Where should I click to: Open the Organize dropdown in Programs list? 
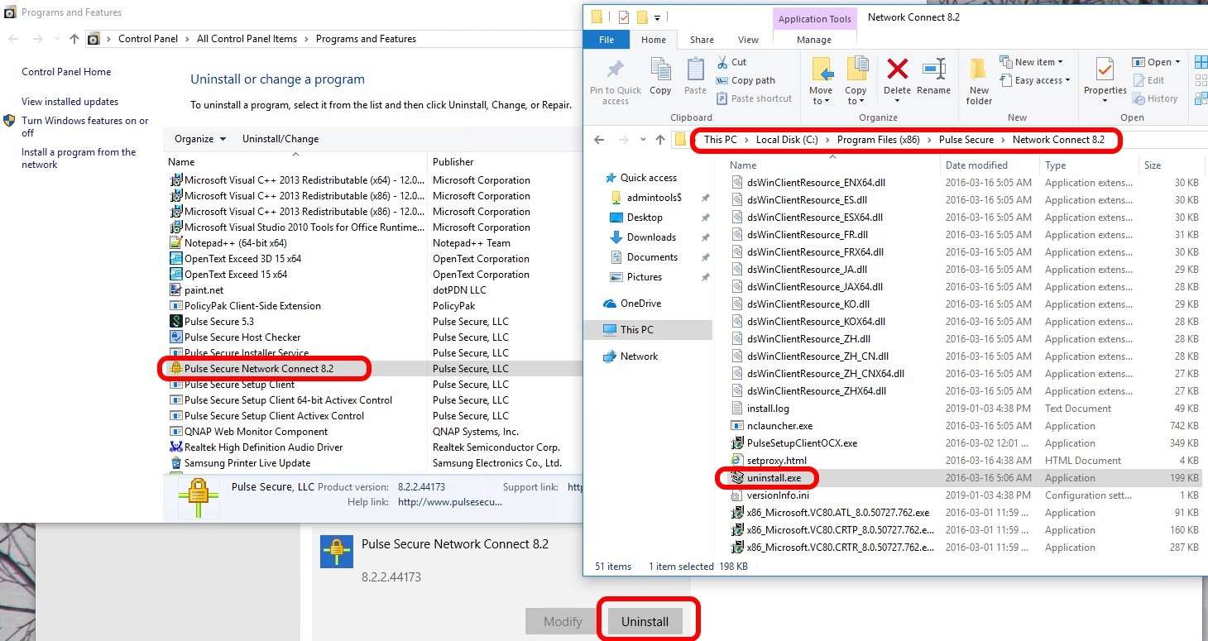coord(199,139)
